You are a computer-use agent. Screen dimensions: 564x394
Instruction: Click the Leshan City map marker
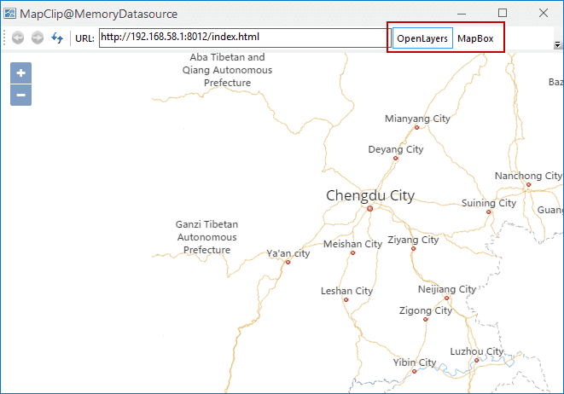click(346, 300)
